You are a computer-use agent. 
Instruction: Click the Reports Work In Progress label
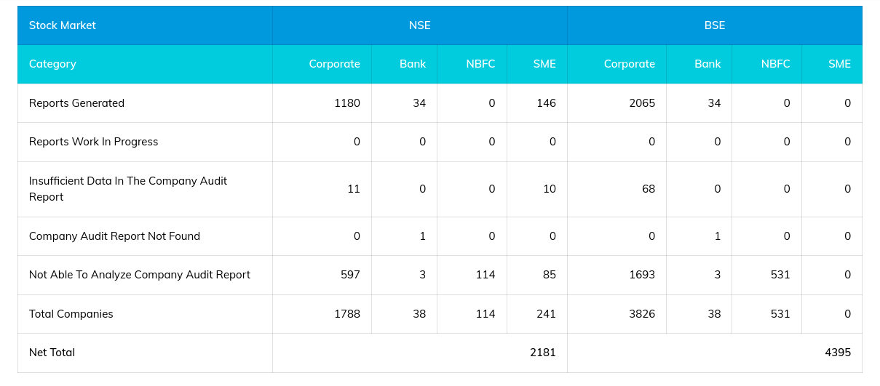pyautogui.click(x=93, y=142)
